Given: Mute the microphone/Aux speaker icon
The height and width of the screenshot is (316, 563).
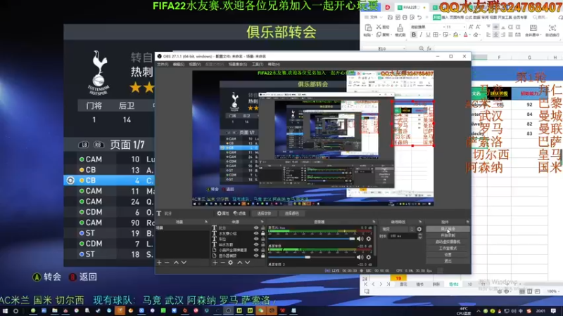Looking at the screenshot, I should click(x=360, y=239).
